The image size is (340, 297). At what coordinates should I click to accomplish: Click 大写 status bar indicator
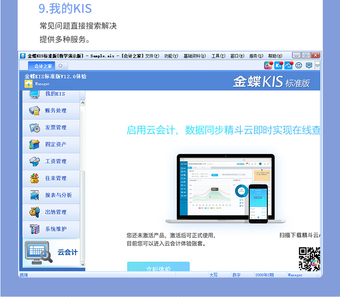coord(214,275)
